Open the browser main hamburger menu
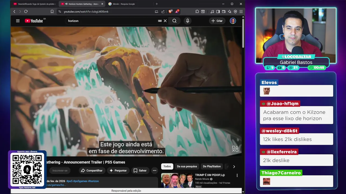346x194 pixels. click(x=241, y=12)
